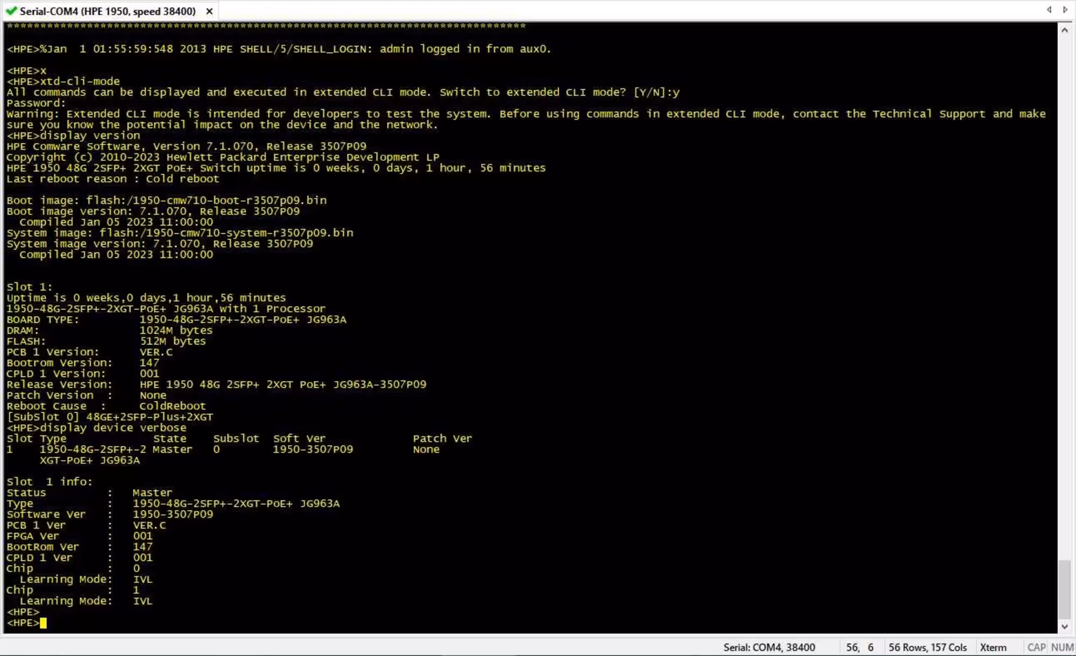Screen dimensions: 1076x656
Task: Click the terminal scrollbar up arrow
Action: 1064,30
